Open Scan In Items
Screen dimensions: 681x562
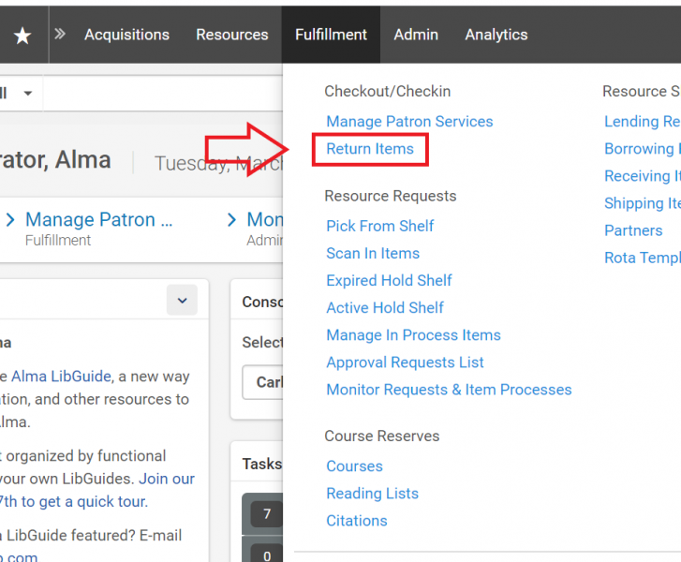[372, 253]
